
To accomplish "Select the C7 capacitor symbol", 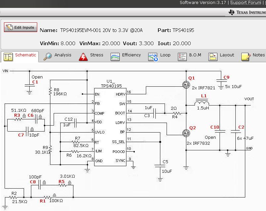I will coord(27,132).
